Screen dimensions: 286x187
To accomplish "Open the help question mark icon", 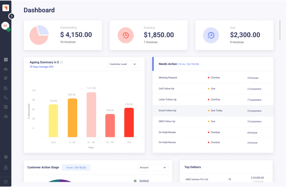I will [6, 182].
